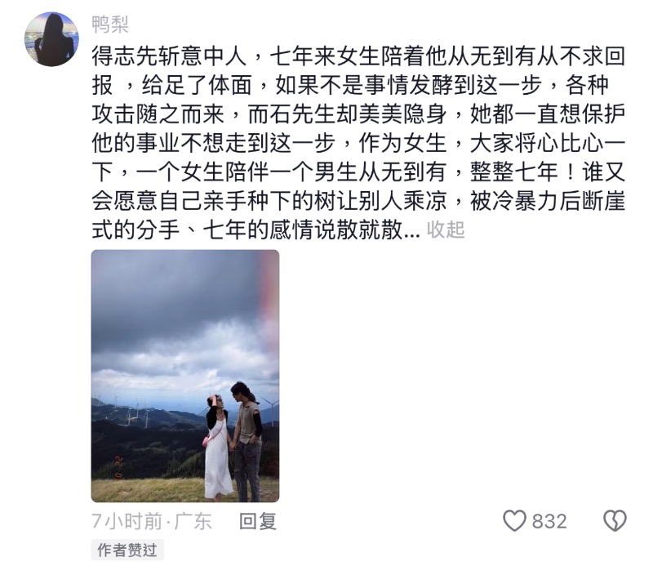The width and height of the screenshot is (653, 566).
Task: Select the comment line beginning 会愿意自己亲手
Action: (x=358, y=201)
